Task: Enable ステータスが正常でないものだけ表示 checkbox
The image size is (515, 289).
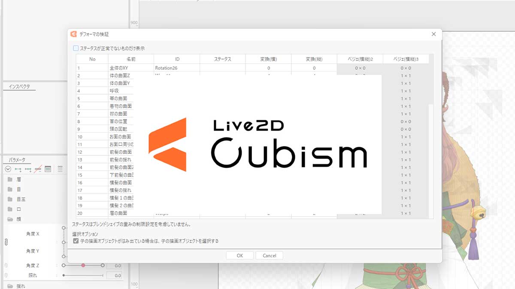Action: (x=76, y=48)
